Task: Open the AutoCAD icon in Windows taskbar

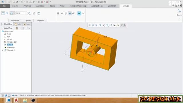Action: coord(16,100)
